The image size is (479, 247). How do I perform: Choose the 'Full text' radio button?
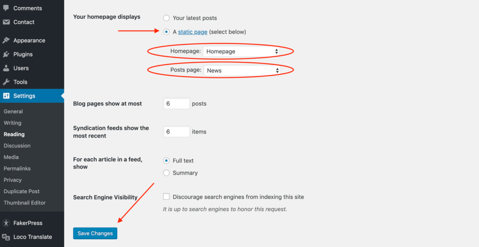click(x=166, y=161)
